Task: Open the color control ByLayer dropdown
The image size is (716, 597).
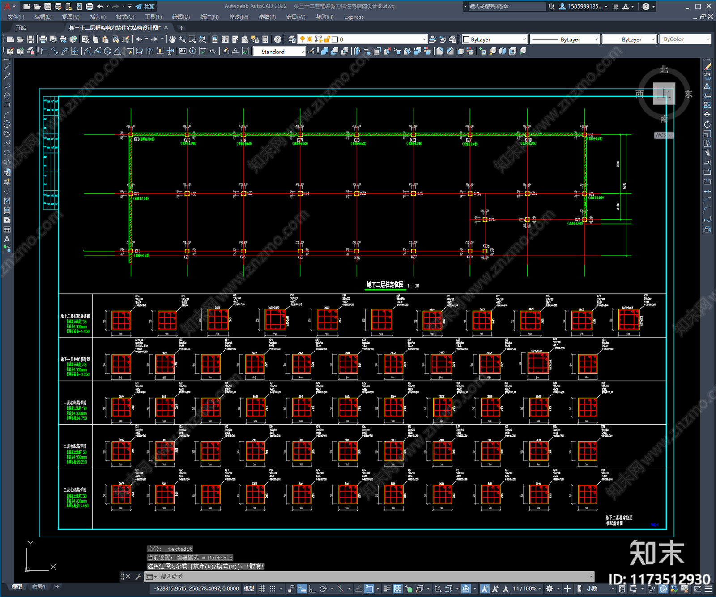Action: pos(494,39)
